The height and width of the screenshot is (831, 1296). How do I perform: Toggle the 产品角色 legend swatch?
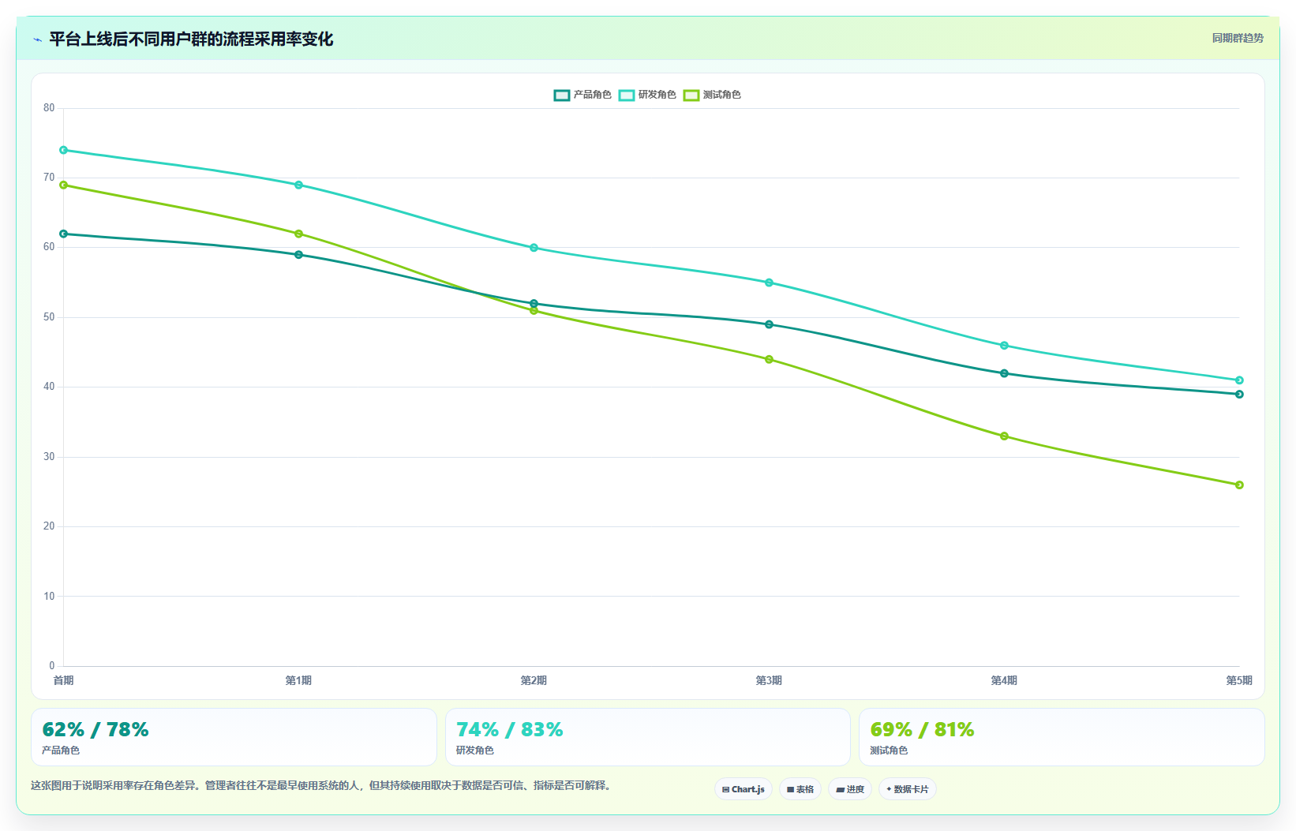pyautogui.click(x=562, y=95)
